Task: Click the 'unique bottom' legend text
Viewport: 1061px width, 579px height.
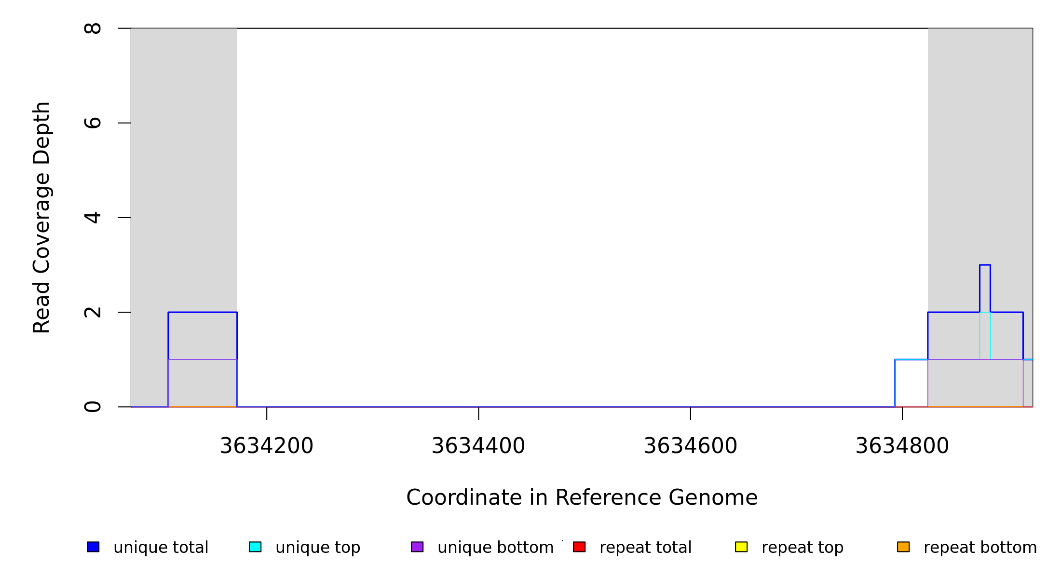Action: pos(495,548)
